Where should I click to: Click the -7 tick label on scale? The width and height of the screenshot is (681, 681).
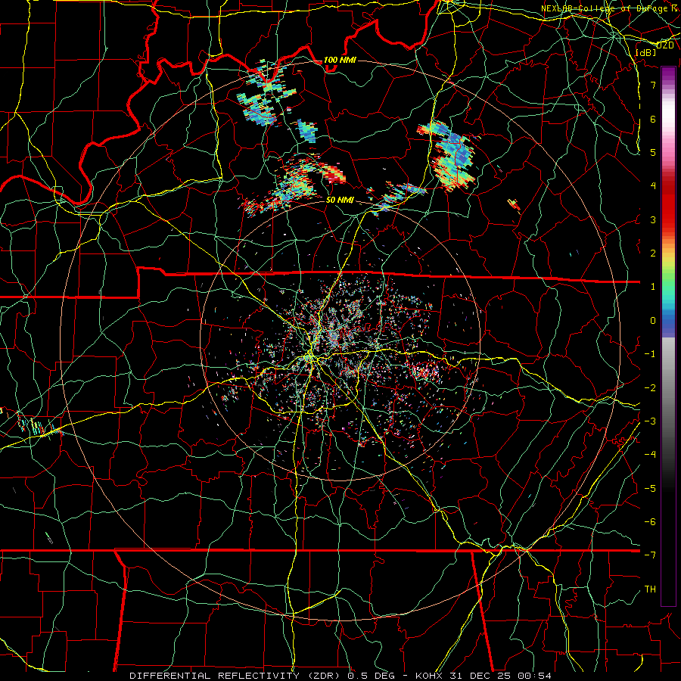[x=650, y=555]
